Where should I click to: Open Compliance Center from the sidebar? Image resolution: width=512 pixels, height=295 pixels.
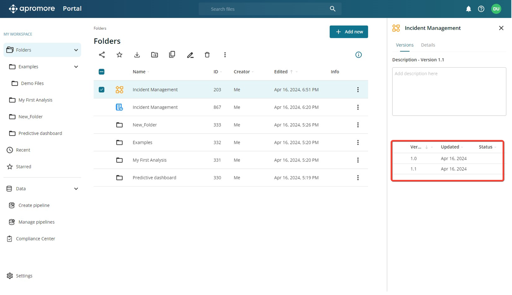pyautogui.click(x=35, y=239)
